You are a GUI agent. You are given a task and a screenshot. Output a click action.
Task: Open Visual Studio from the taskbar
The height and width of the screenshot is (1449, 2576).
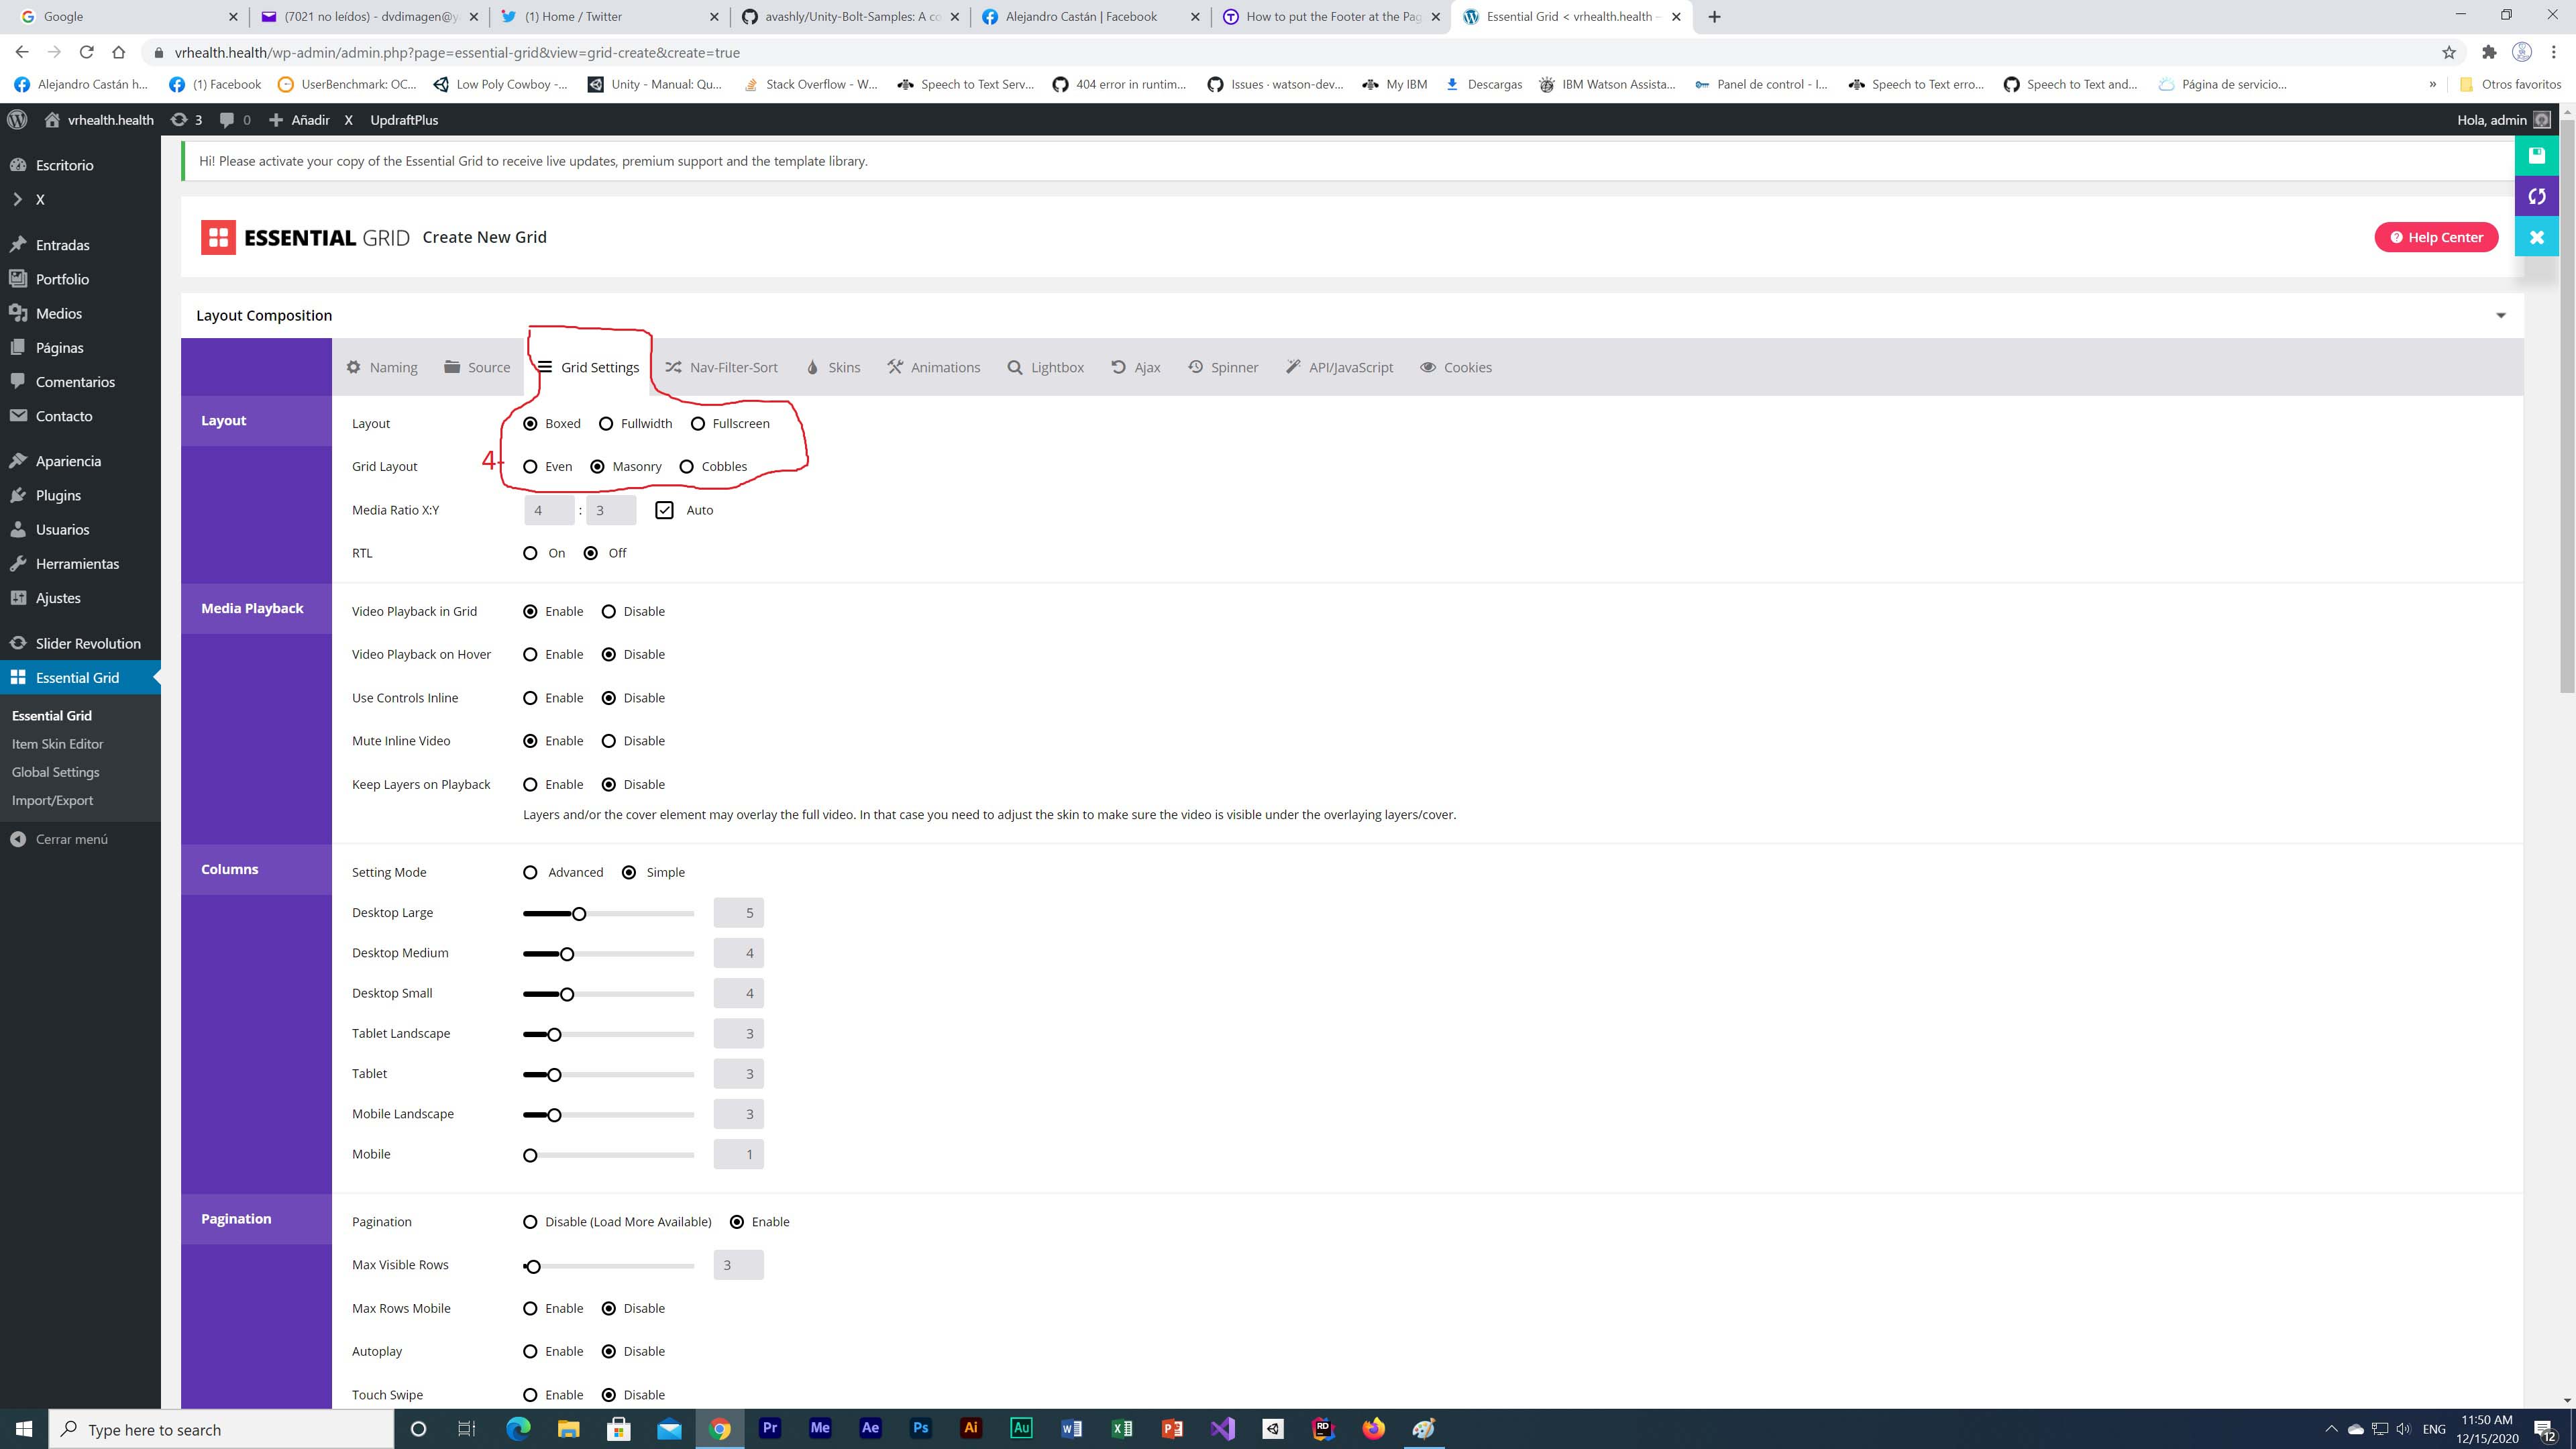pos(1222,1428)
